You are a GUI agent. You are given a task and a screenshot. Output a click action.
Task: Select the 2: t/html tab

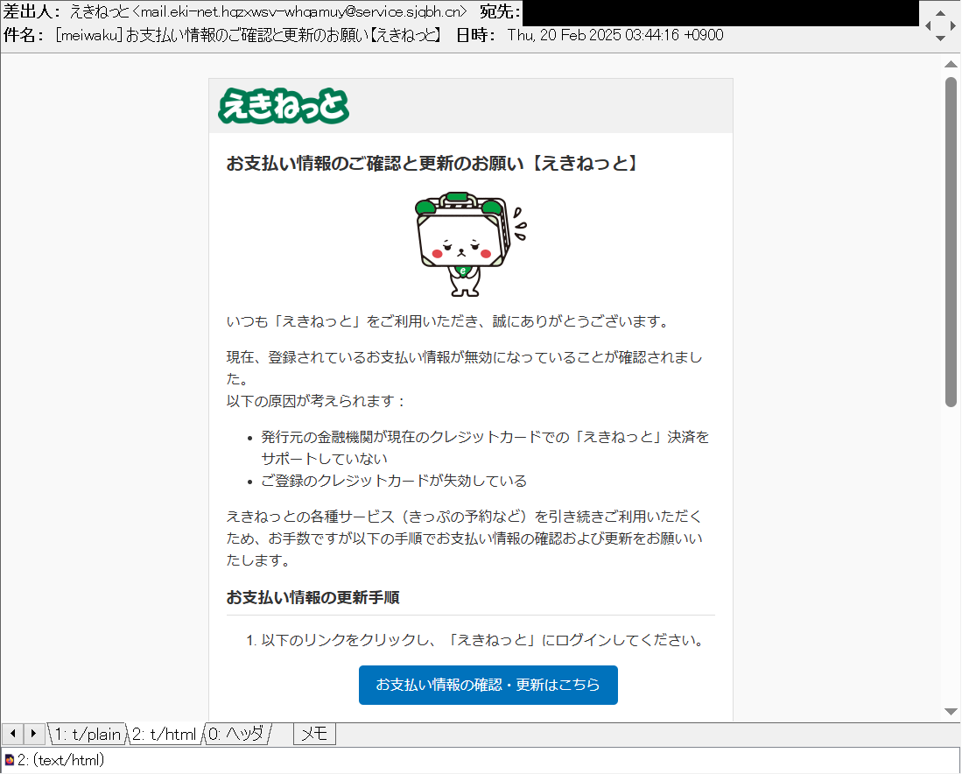[x=165, y=734]
